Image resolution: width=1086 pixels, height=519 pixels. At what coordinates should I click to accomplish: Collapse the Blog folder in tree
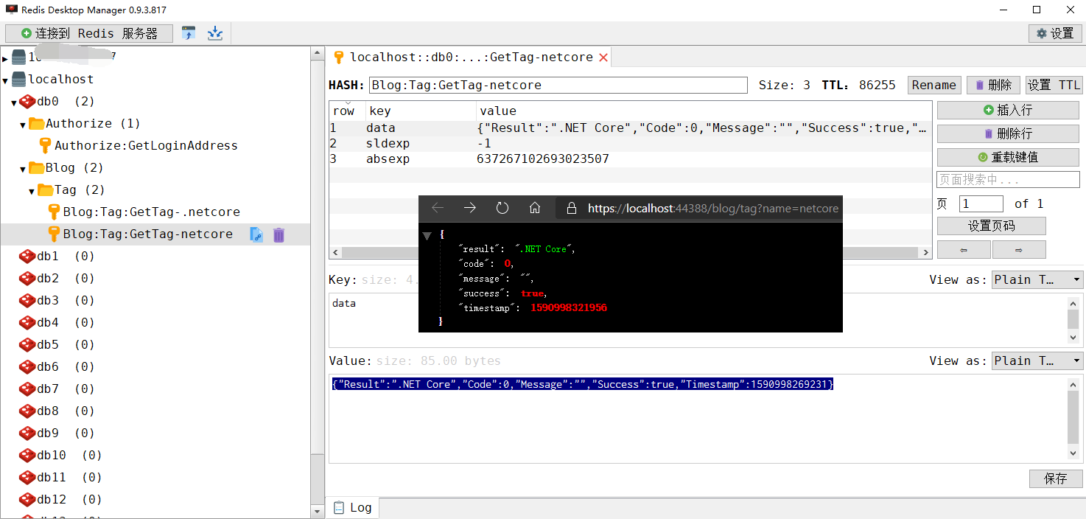pos(24,168)
